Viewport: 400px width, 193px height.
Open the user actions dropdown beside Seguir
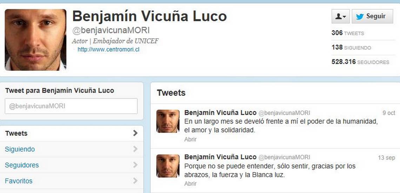coord(341,16)
